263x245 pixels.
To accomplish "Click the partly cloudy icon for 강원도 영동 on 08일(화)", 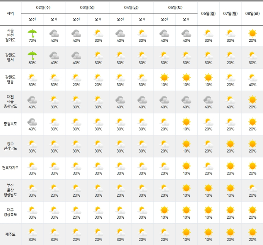I will coord(252,77).
